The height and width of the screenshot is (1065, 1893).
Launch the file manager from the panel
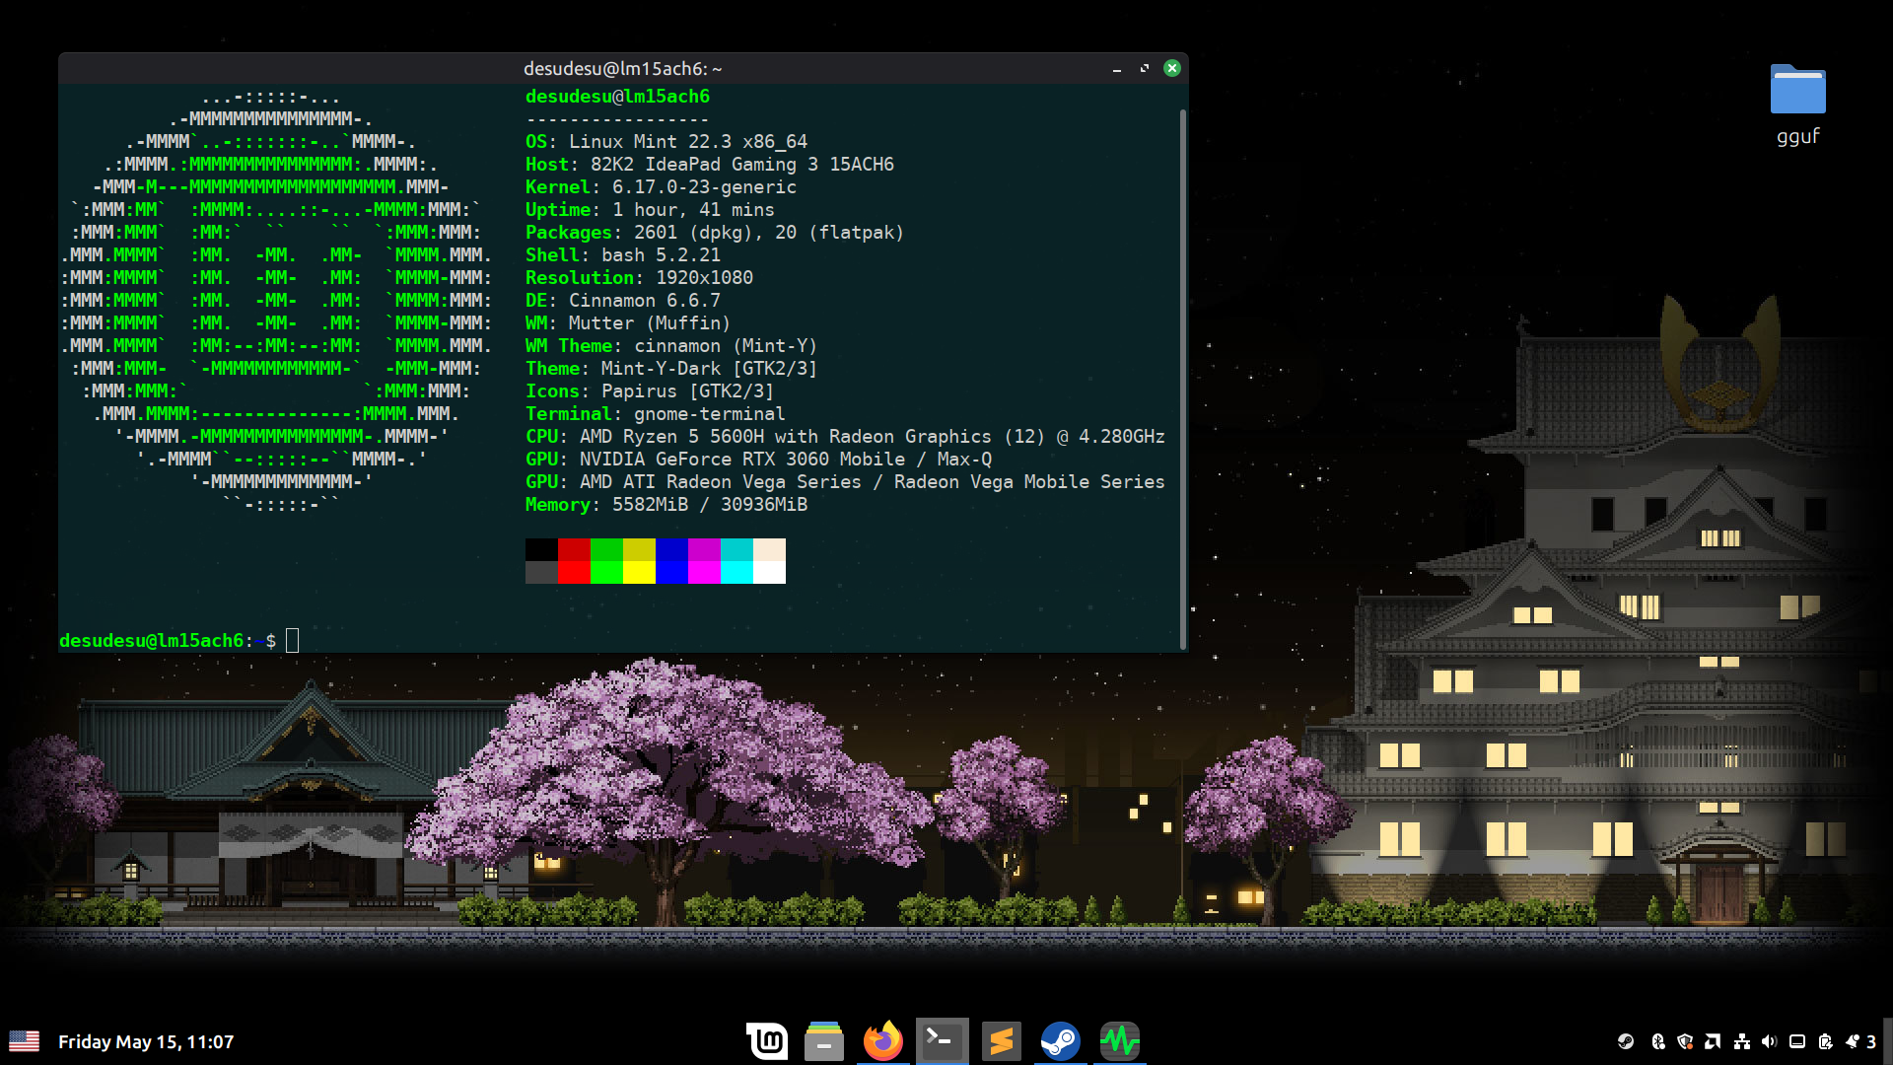(824, 1041)
